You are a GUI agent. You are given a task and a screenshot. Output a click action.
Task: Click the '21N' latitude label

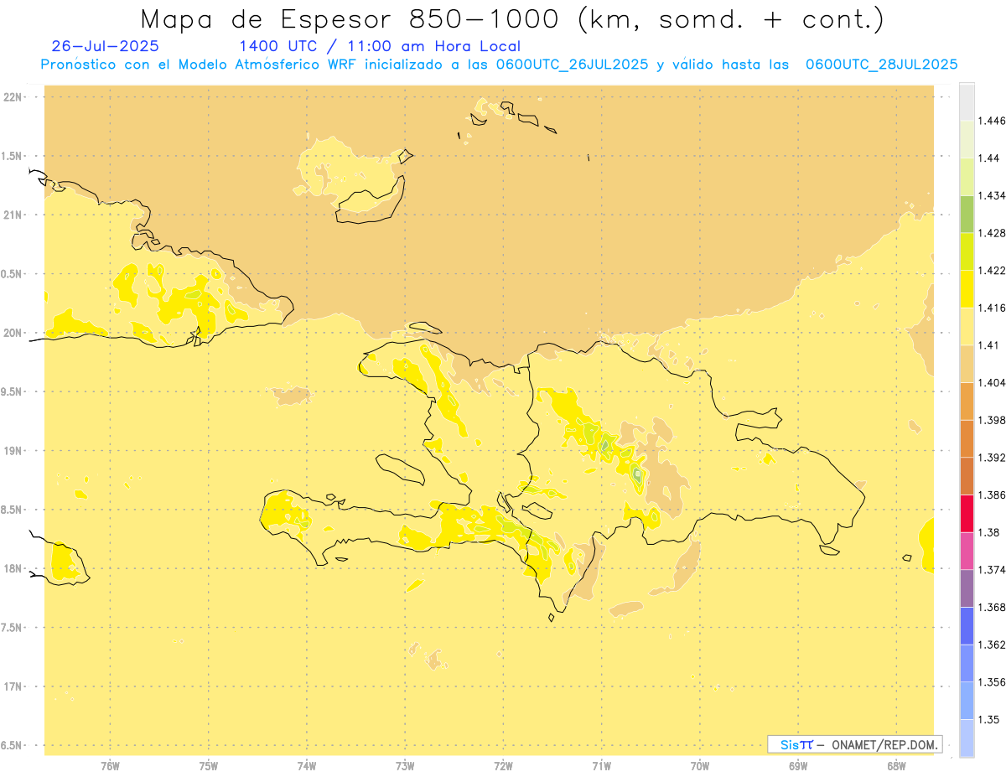[x=13, y=215]
